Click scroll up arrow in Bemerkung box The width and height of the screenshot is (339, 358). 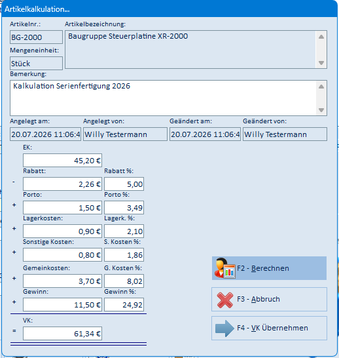(x=321, y=87)
